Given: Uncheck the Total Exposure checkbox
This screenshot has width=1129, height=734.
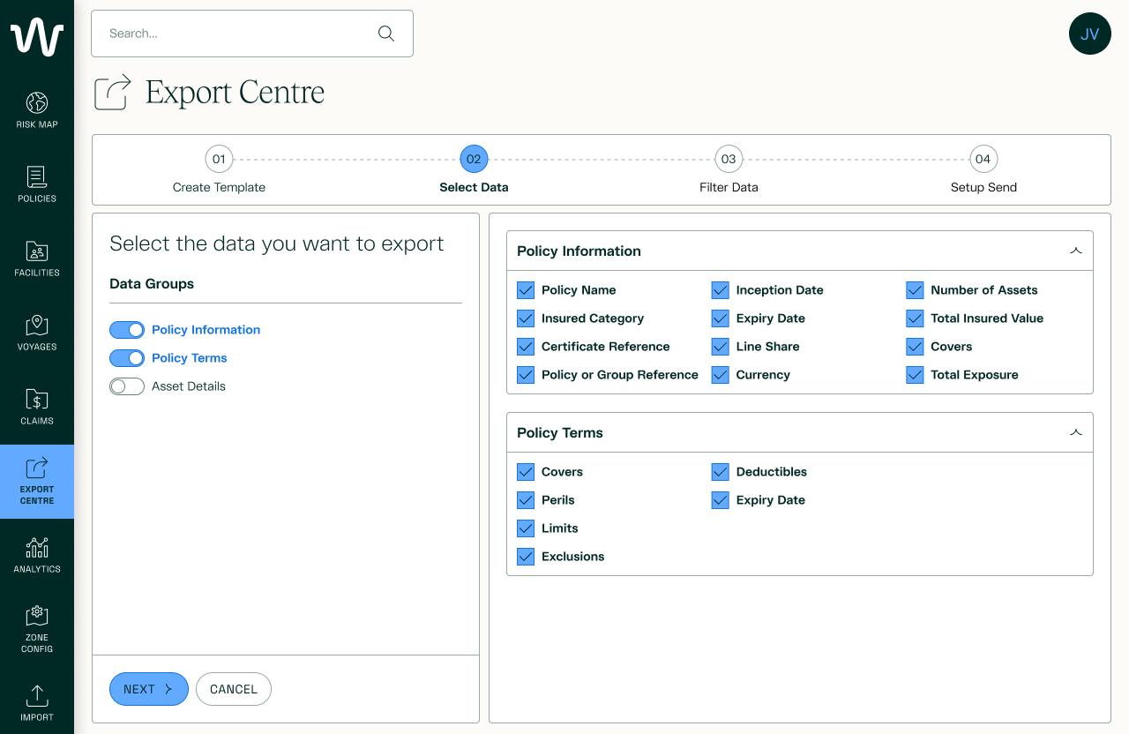Looking at the screenshot, I should 915,375.
